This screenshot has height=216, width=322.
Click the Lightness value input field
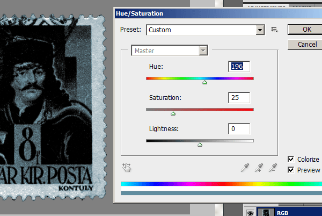pyautogui.click(x=239, y=129)
